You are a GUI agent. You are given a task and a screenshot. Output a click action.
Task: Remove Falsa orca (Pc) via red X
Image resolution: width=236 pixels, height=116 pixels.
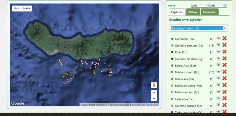point(224,98)
